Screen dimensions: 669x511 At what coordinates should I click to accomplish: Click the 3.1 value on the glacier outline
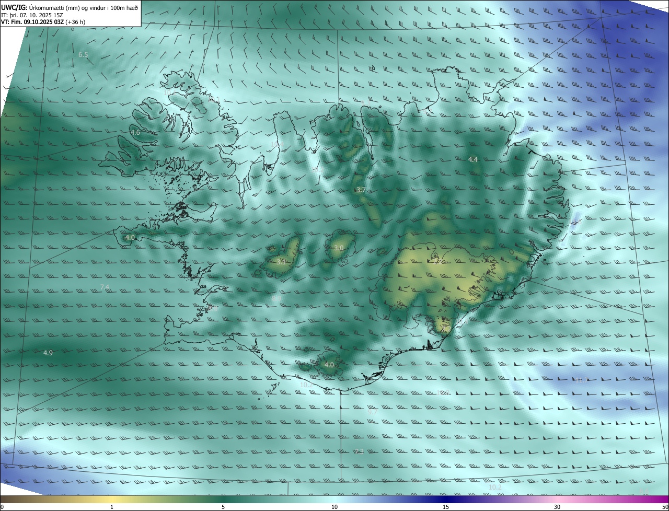tap(281, 262)
